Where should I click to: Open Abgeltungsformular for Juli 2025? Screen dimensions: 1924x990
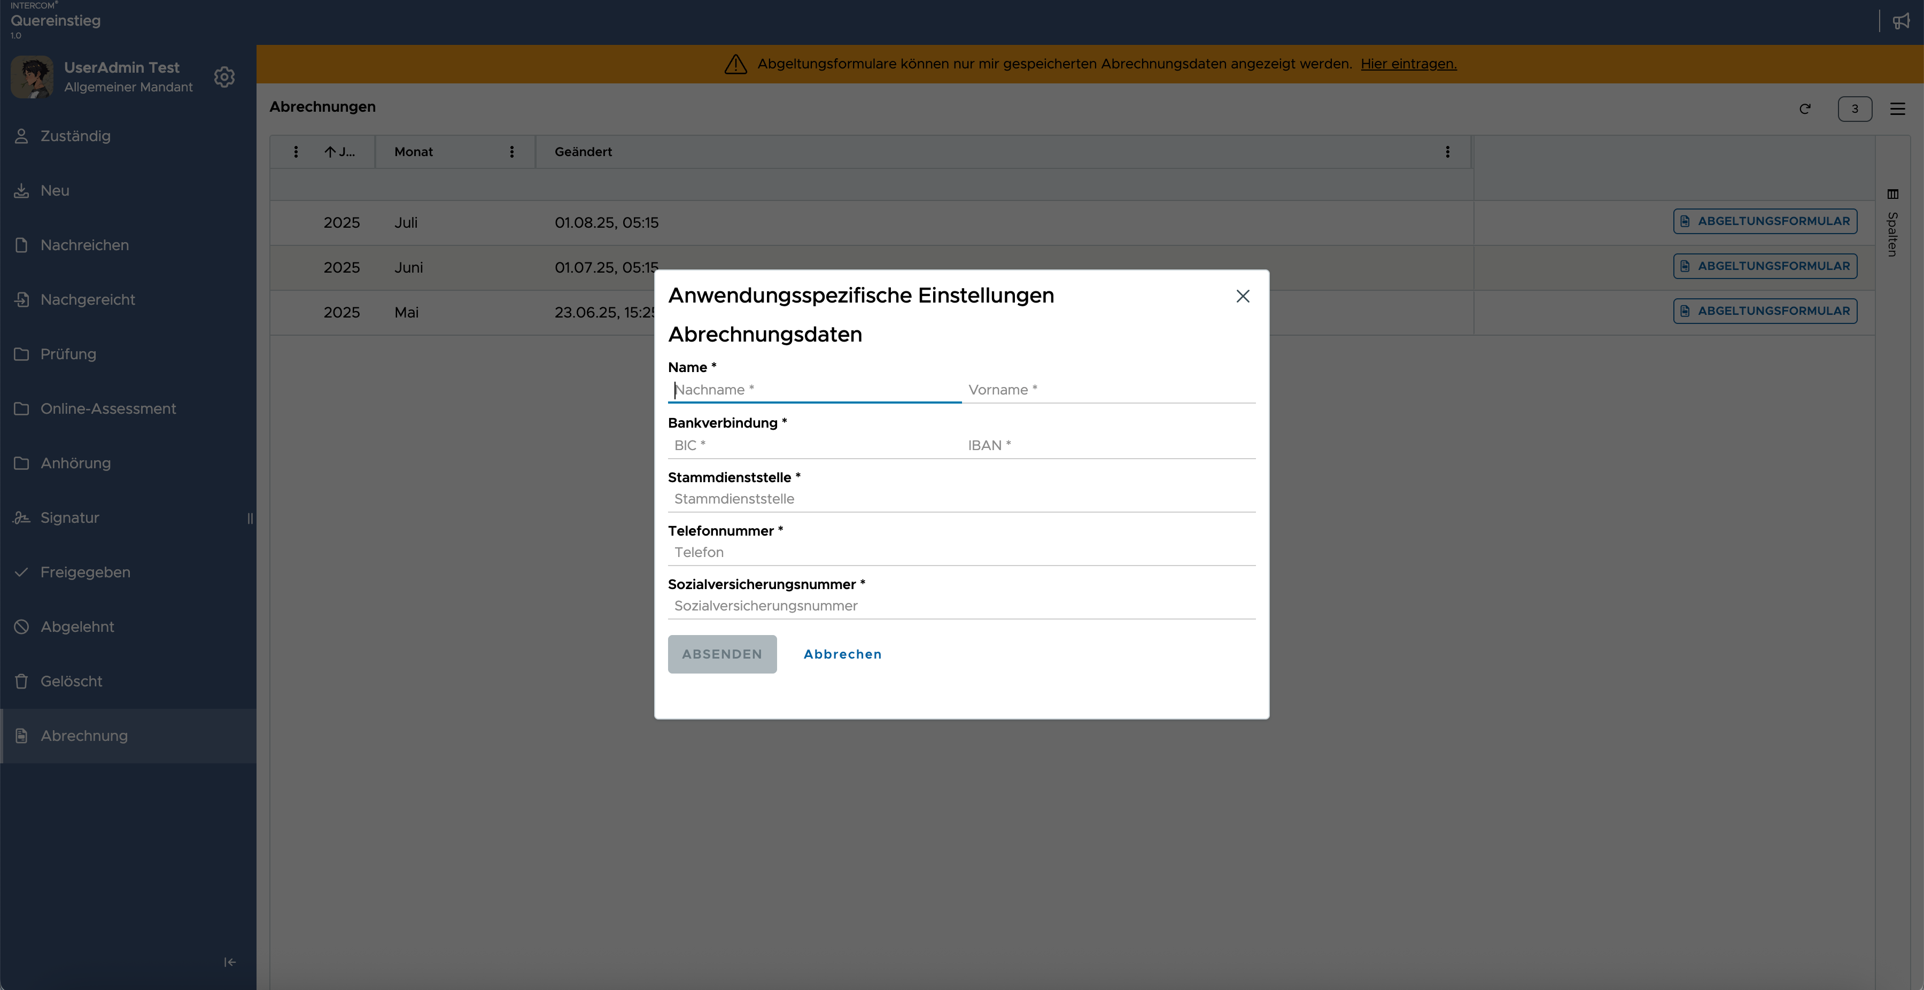(x=1765, y=221)
